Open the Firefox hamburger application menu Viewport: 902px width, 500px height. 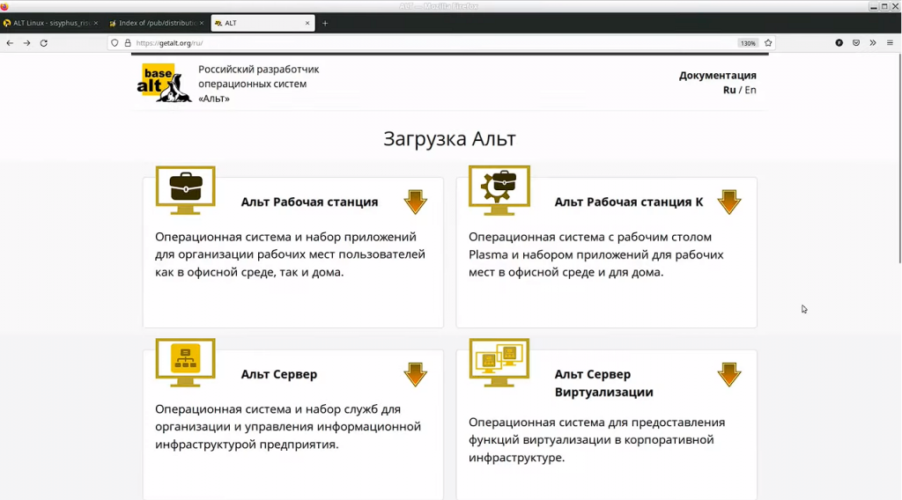tap(890, 43)
